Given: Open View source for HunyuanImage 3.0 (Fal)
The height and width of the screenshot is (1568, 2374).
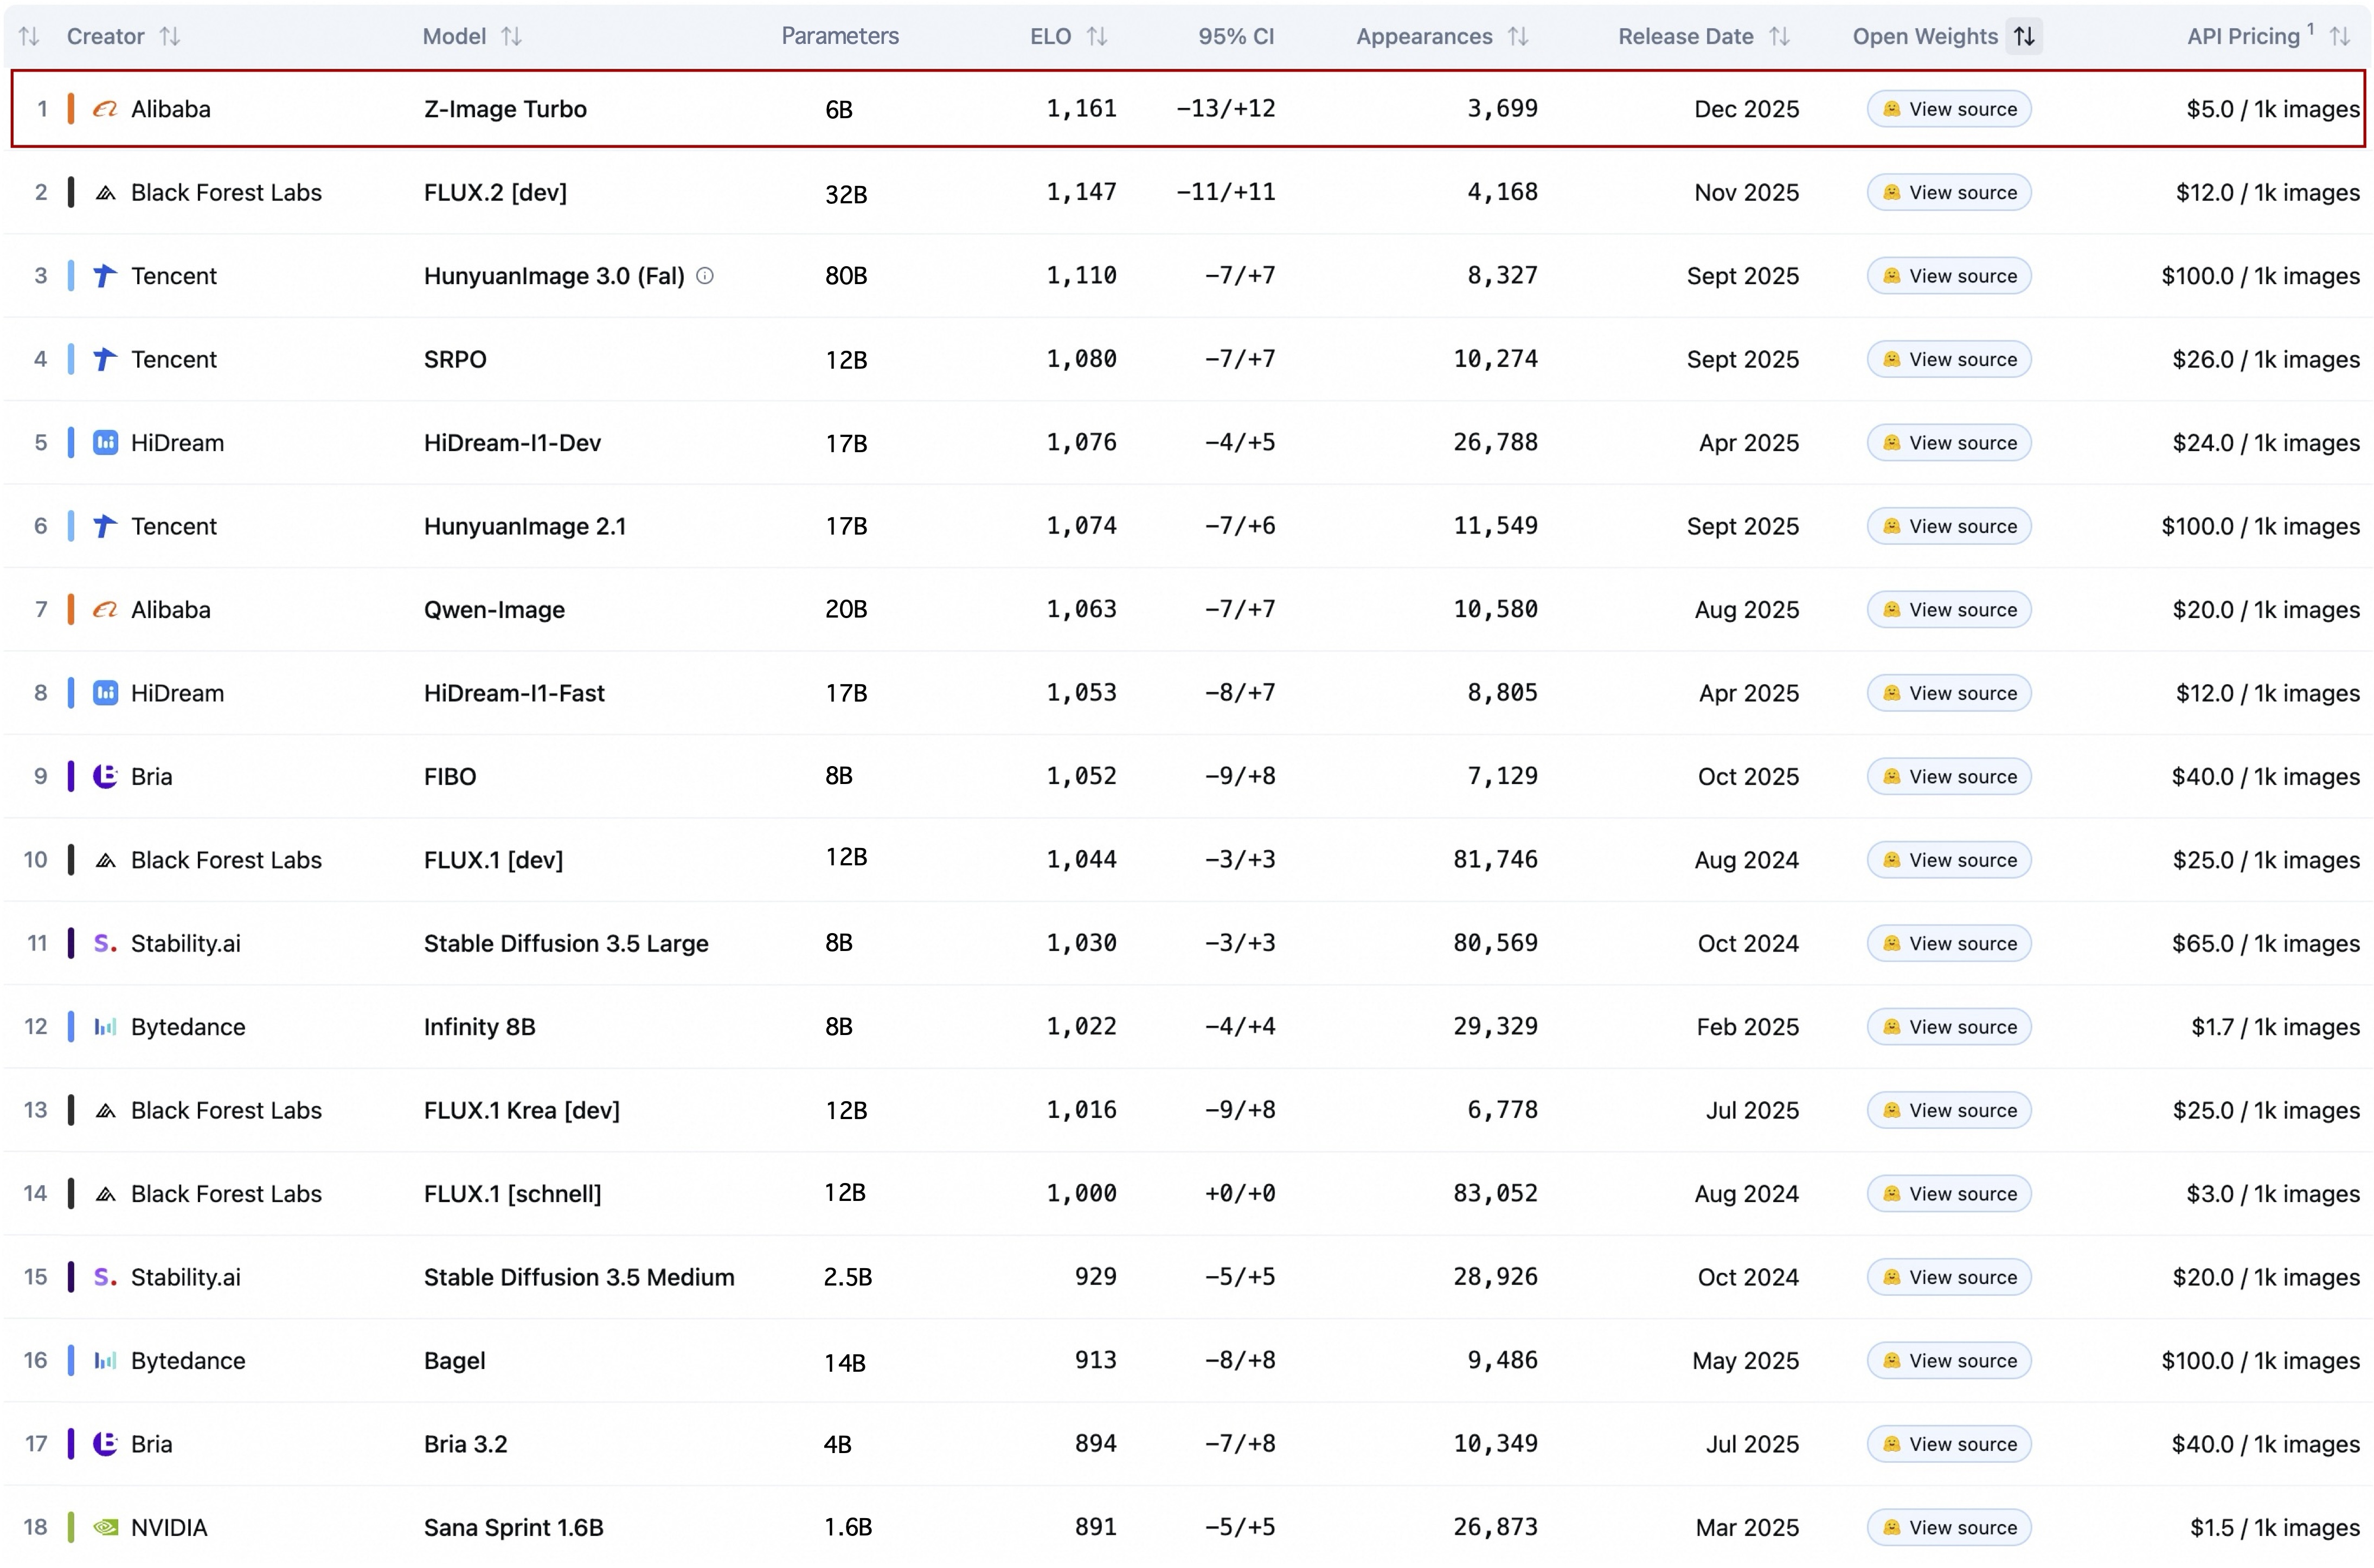Looking at the screenshot, I should point(1949,276).
